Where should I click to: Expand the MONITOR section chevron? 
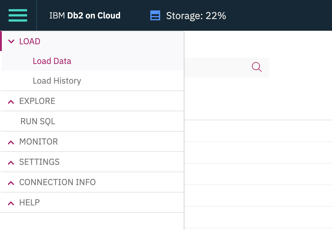(x=11, y=142)
